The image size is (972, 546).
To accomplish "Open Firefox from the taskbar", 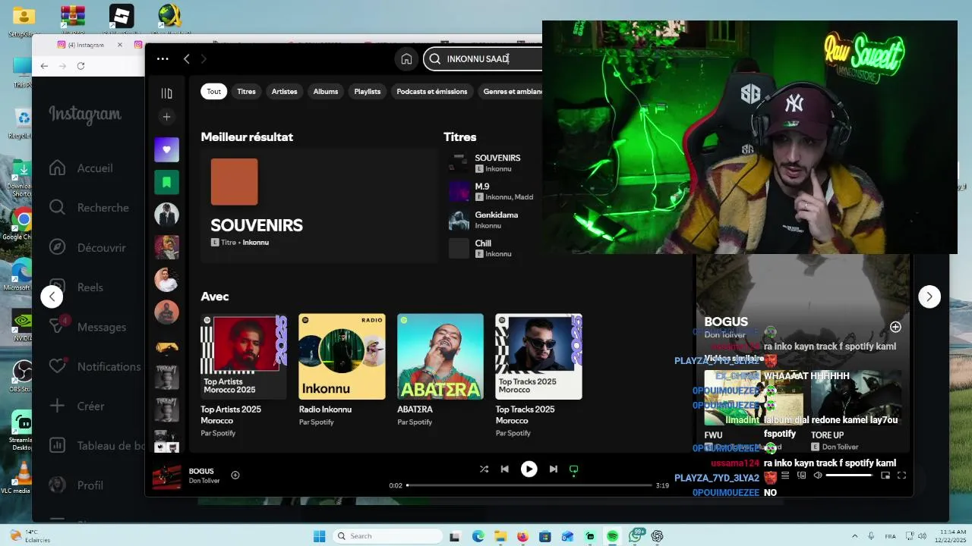I will 522,536.
